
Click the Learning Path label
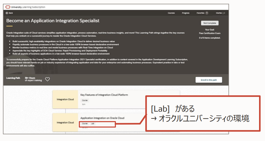tap(13, 78)
